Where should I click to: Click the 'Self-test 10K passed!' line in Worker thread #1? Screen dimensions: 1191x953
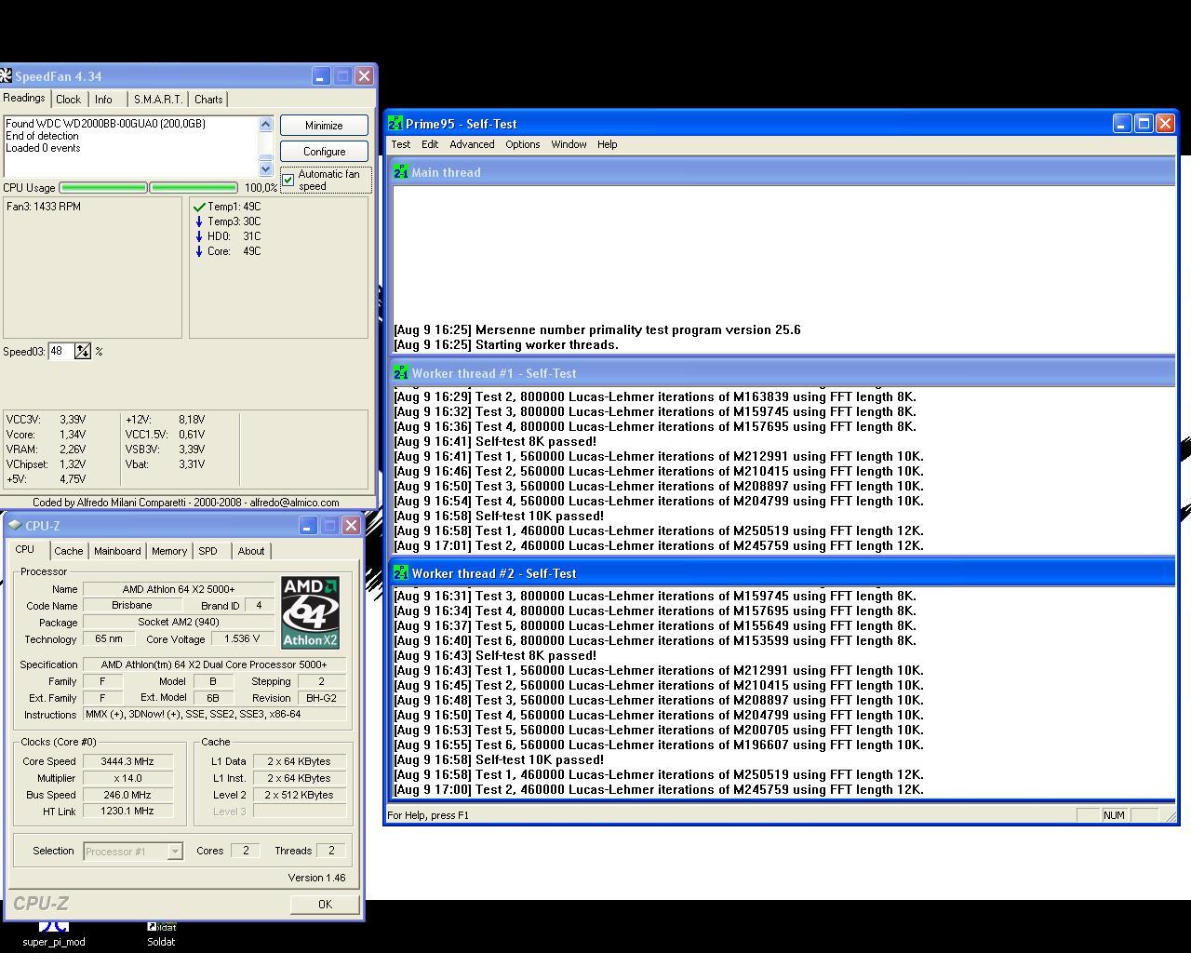pos(499,516)
